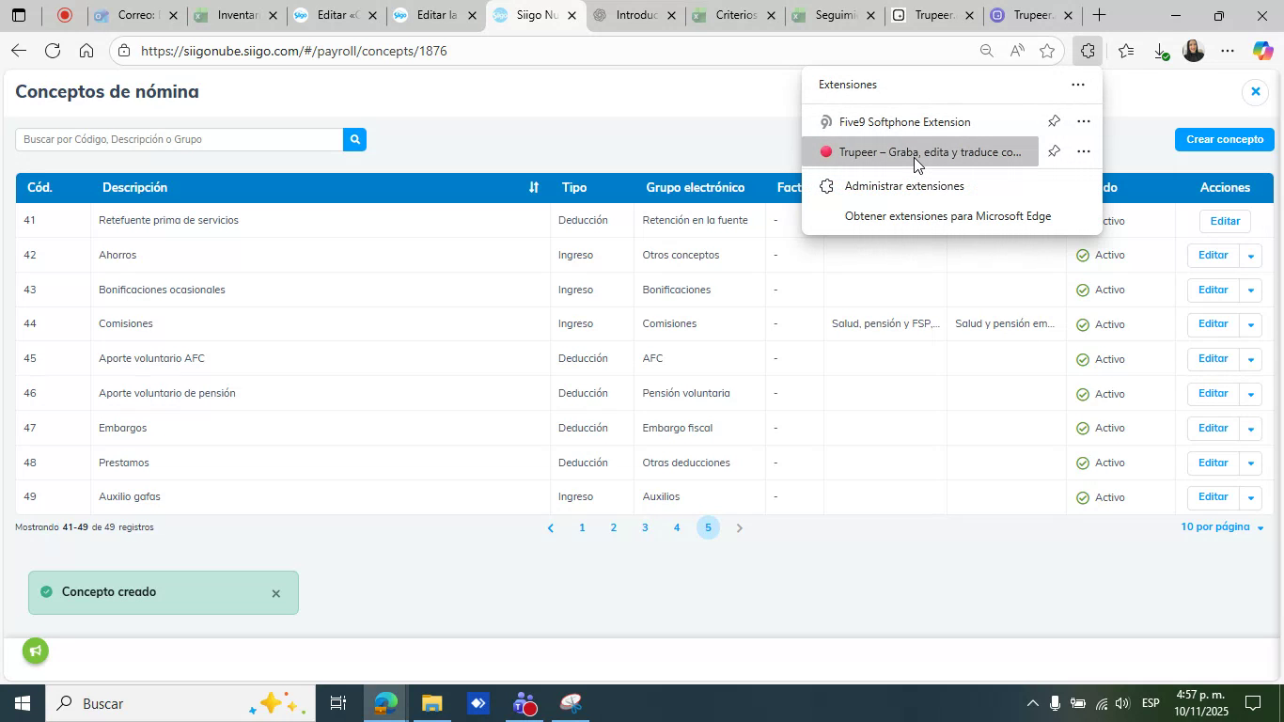Open the user profile avatar
This screenshot has width=1284, height=722.
coord(1193,52)
